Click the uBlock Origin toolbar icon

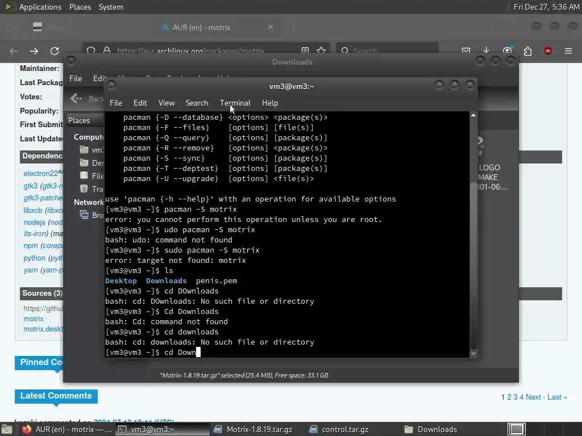[x=548, y=51]
